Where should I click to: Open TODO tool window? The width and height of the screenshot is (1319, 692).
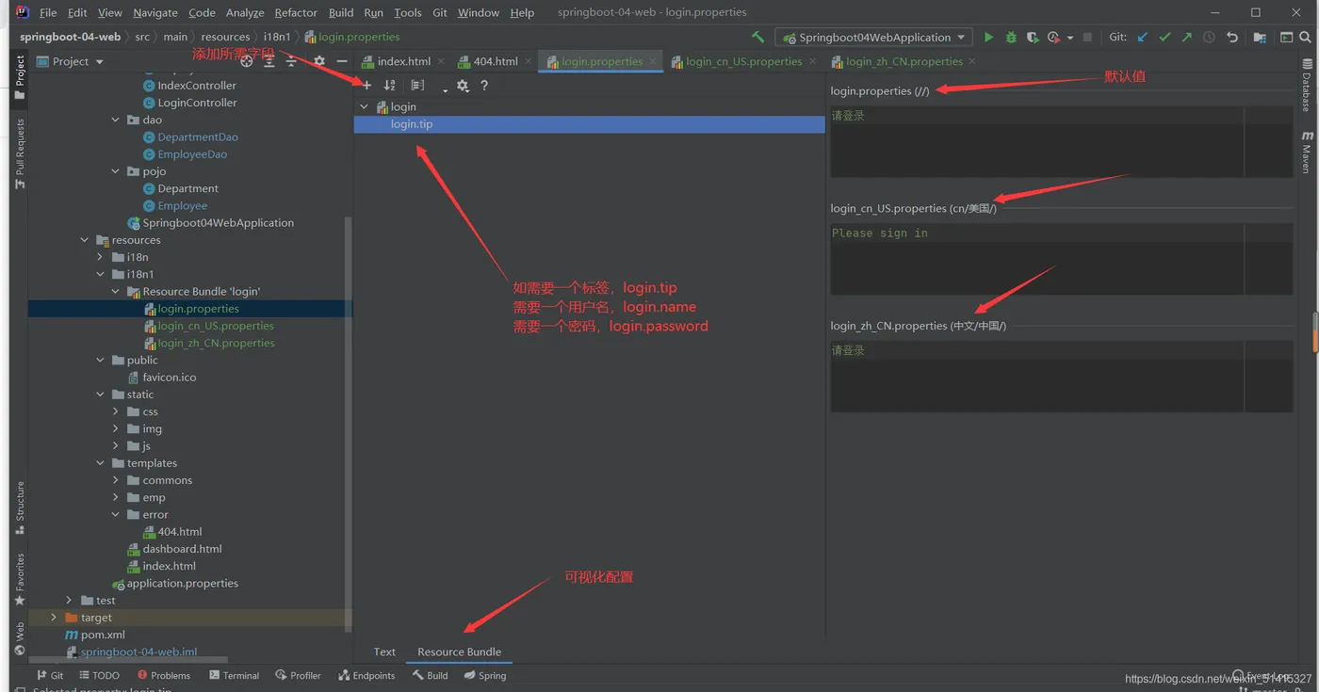pyautogui.click(x=100, y=675)
